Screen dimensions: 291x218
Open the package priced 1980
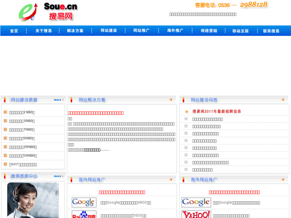(22, 112)
